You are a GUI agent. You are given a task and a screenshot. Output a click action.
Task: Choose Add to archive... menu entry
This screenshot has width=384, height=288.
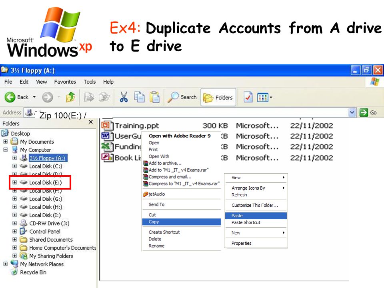165,163
